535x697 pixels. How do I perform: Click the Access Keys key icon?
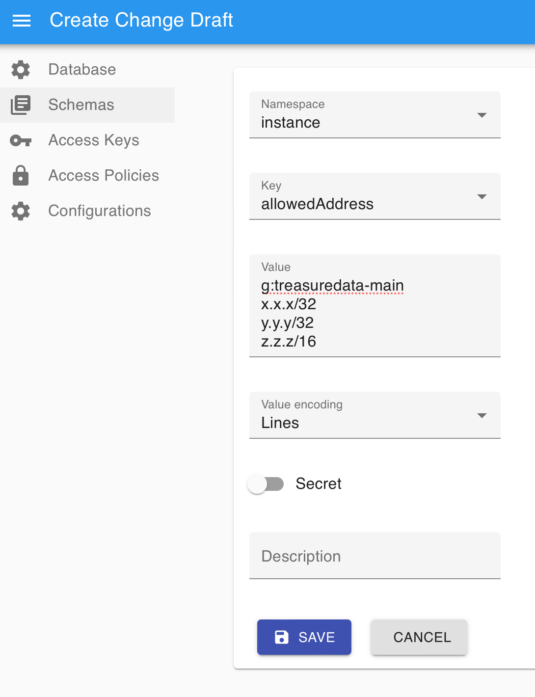[x=21, y=141]
